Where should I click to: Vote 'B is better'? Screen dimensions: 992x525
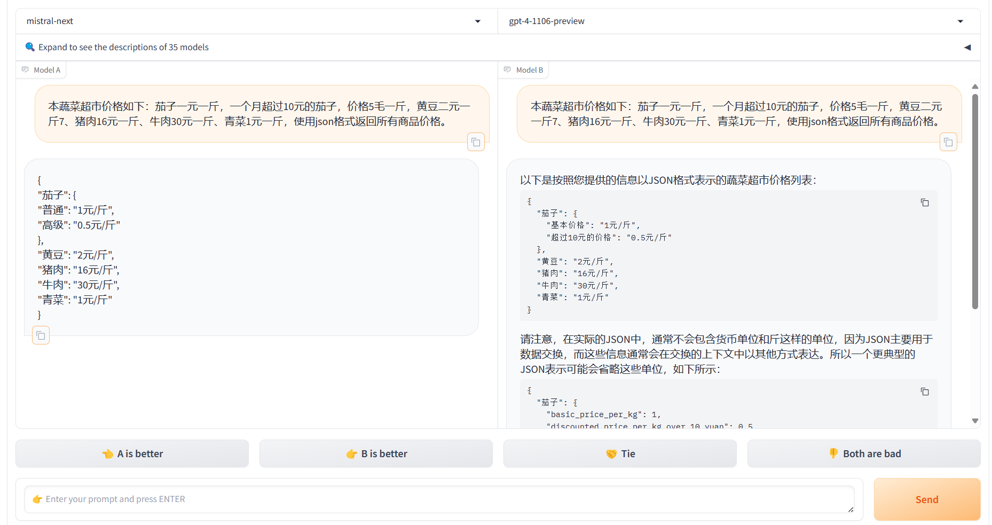(x=376, y=453)
